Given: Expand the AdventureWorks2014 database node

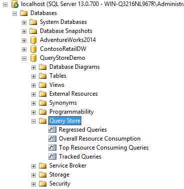Looking at the screenshot, I should coord(24,40).
